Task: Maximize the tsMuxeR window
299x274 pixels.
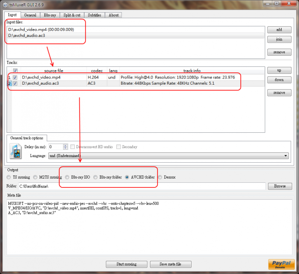Action: 277,3
